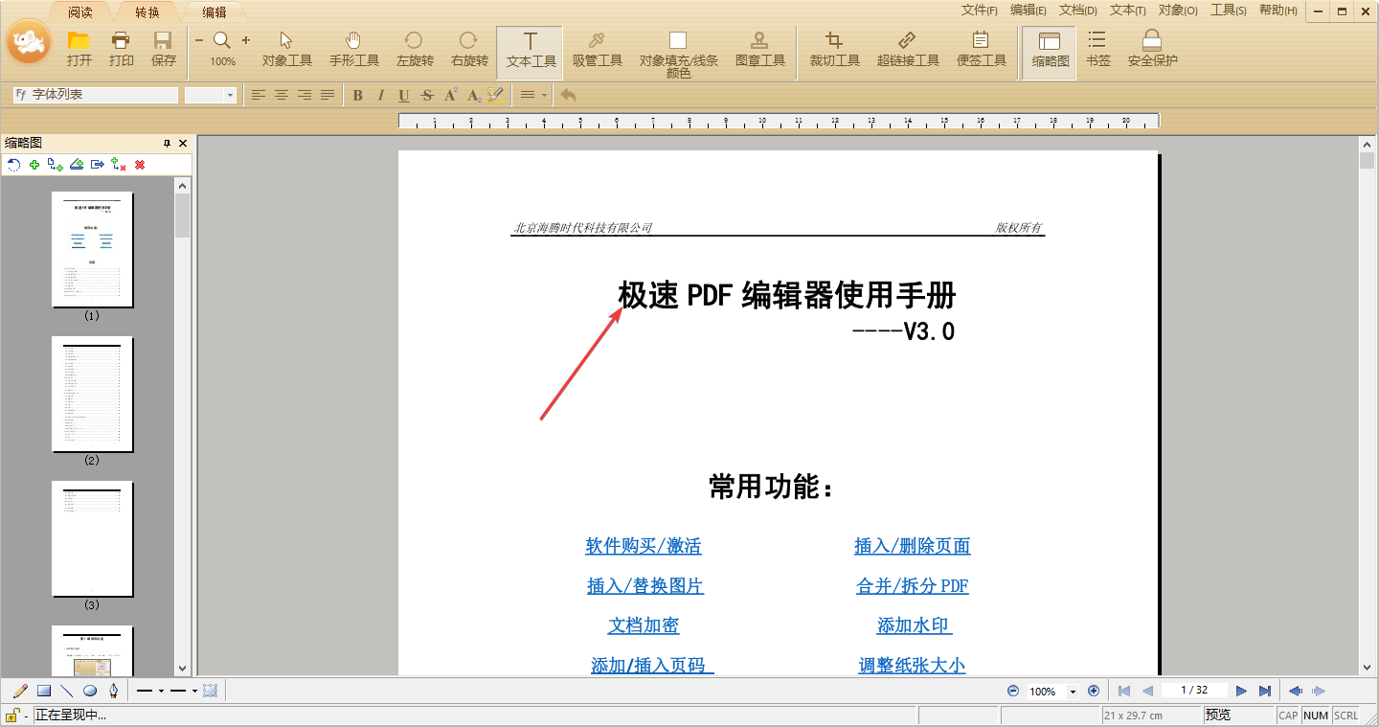This screenshot has height=727, width=1379.
Task: Open the 超链接工具 hyperlink tool
Action: 908,50
